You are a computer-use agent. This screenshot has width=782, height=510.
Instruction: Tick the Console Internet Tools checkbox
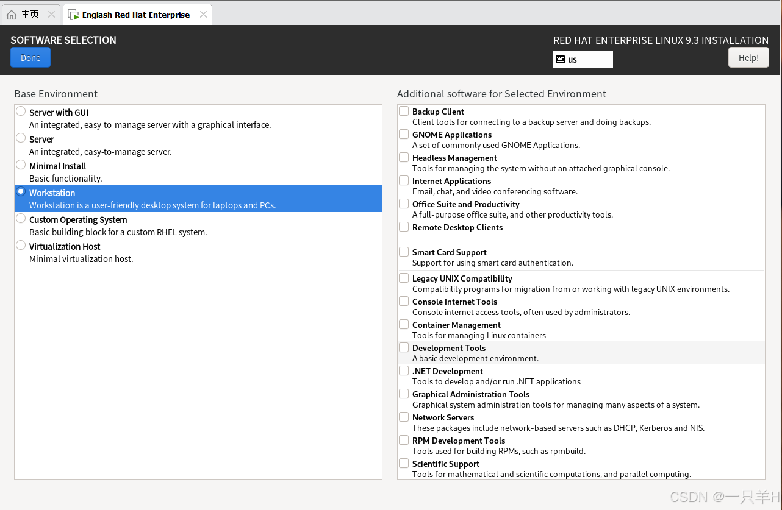[404, 301]
